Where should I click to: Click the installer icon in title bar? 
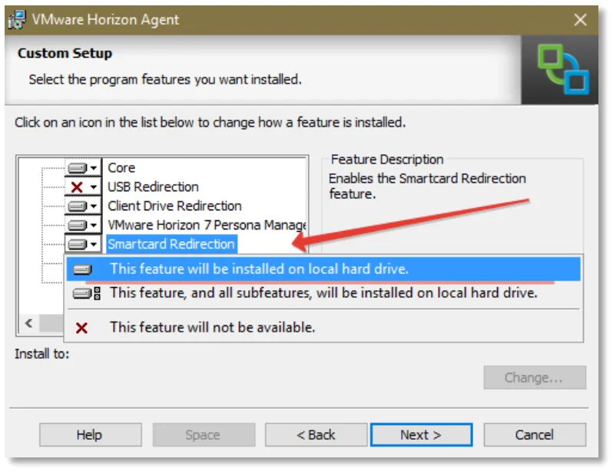click(17, 19)
